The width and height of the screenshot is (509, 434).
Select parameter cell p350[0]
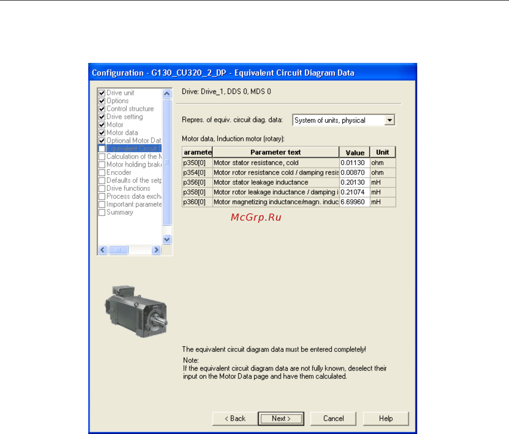coord(197,163)
